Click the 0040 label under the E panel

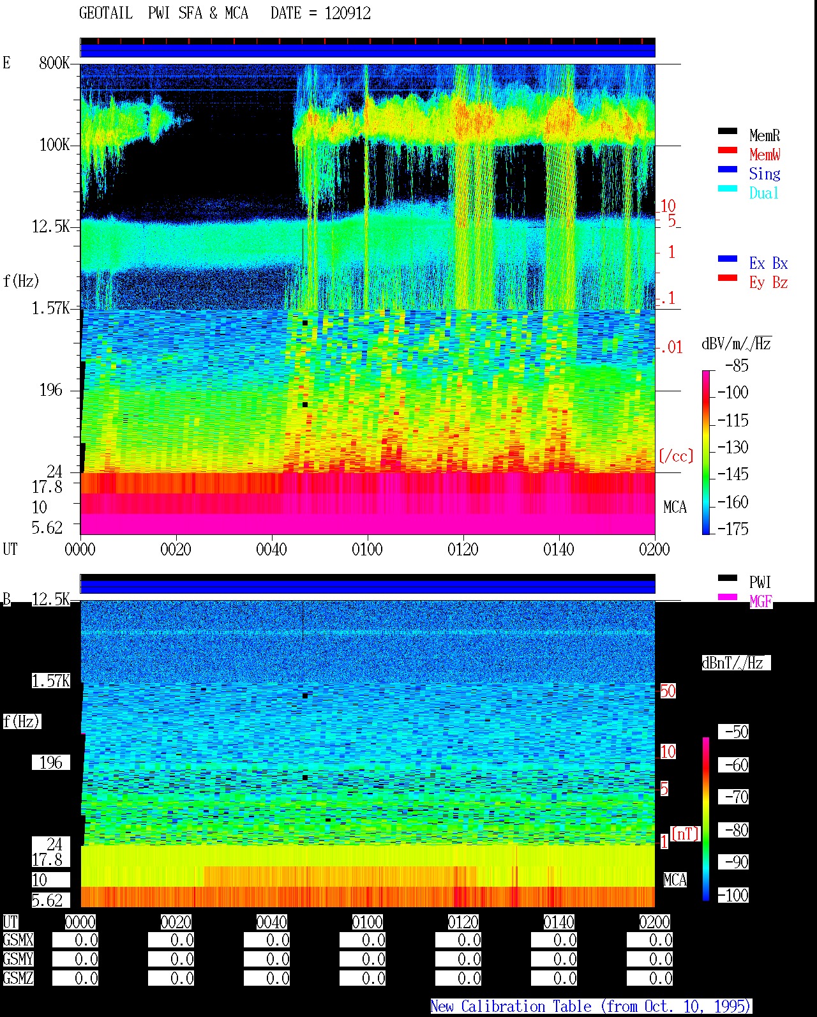pos(271,549)
